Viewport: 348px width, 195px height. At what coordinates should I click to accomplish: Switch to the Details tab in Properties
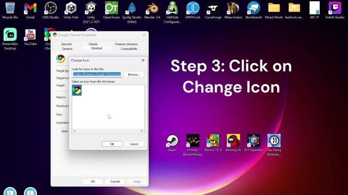tap(93, 44)
